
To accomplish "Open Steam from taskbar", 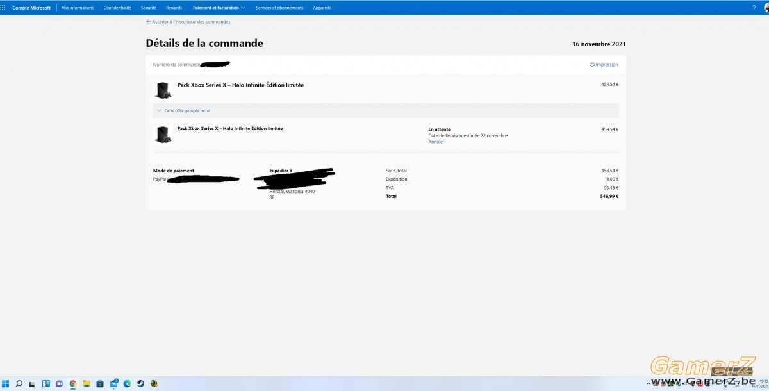I will [140, 384].
